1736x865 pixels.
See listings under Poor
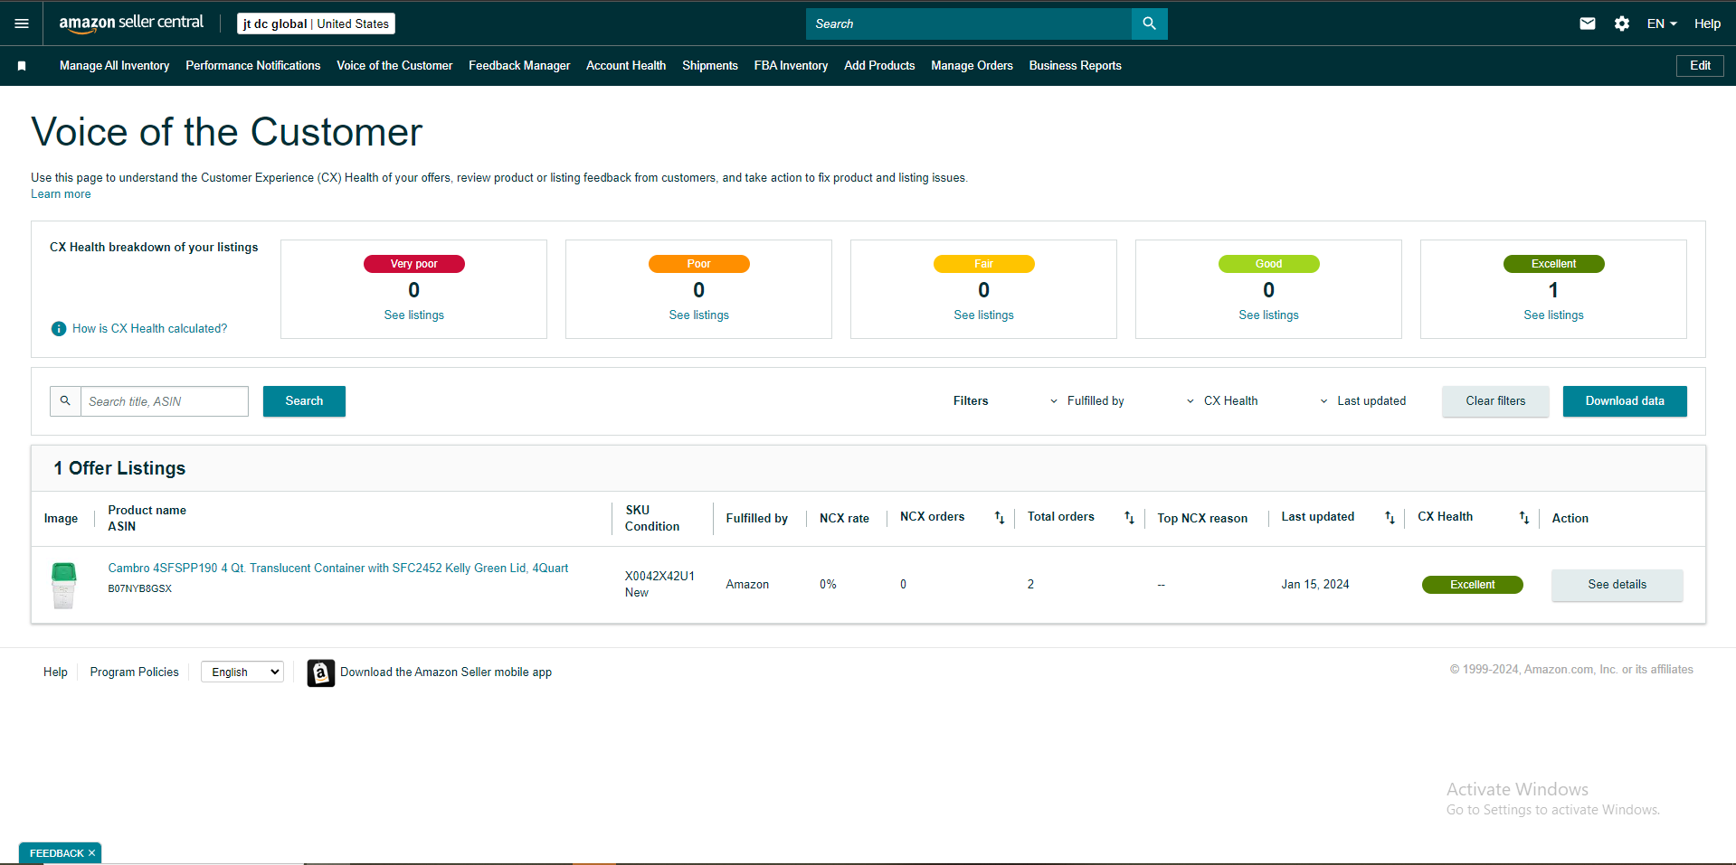click(x=699, y=315)
